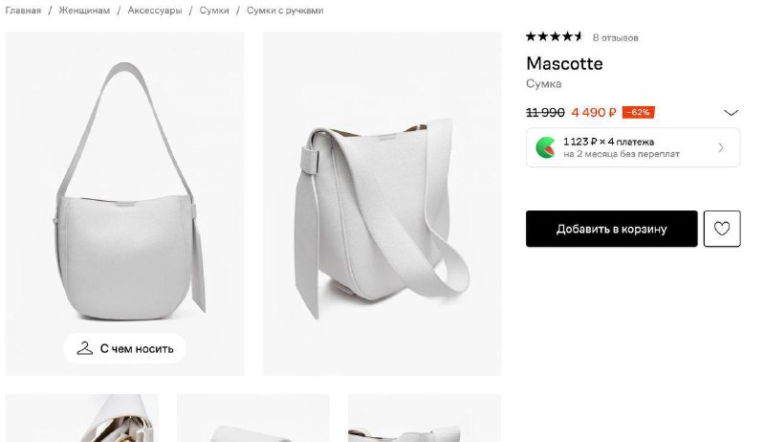Click the hanger icon in С чем носить

(x=85, y=348)
